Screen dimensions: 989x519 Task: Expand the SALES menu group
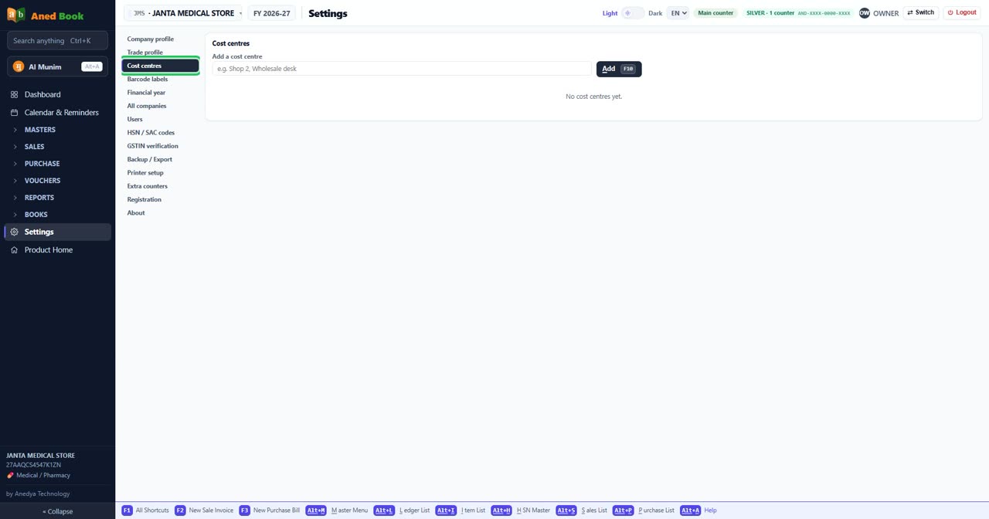point(58,147)
